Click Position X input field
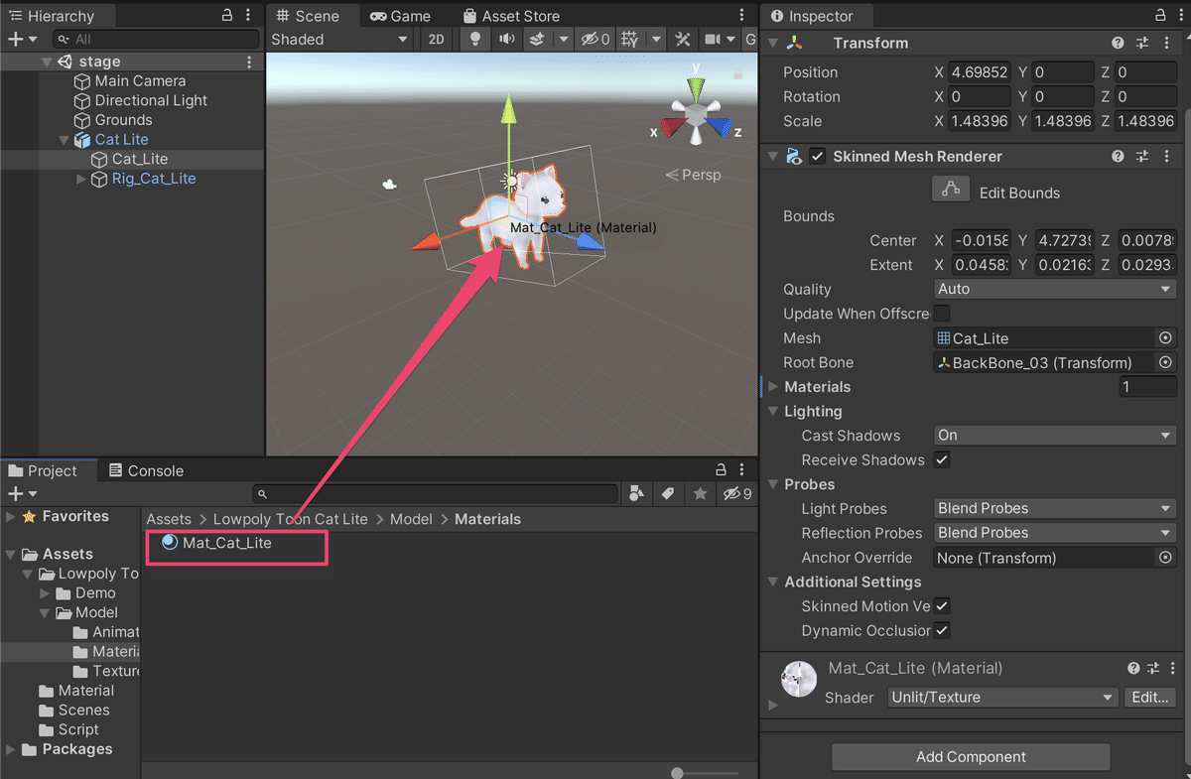This screenshot has width=1191, height=779. (x=980, y=72)
